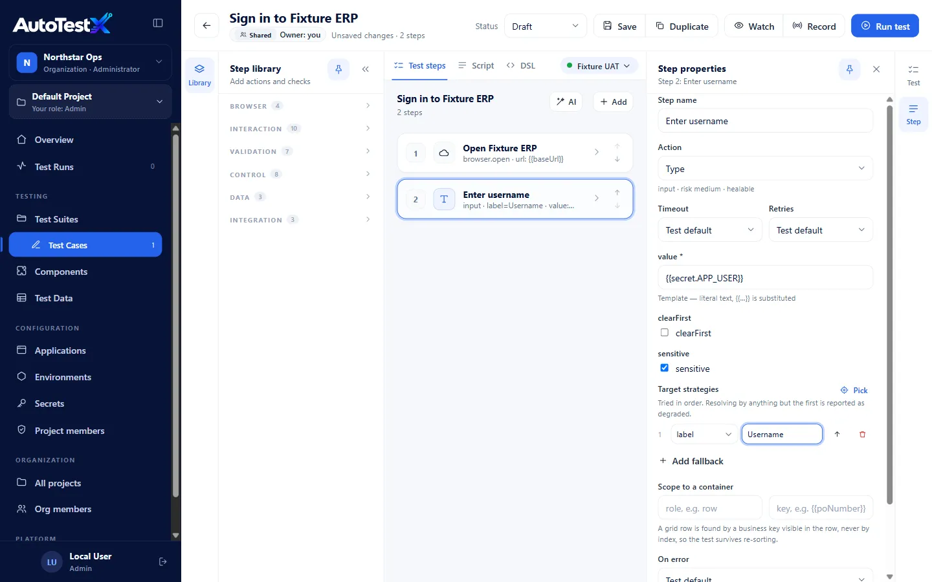Open the label strategy type dropdown
Image resolution: width=932 pixels, height=582 pixels.
point(704,435)
